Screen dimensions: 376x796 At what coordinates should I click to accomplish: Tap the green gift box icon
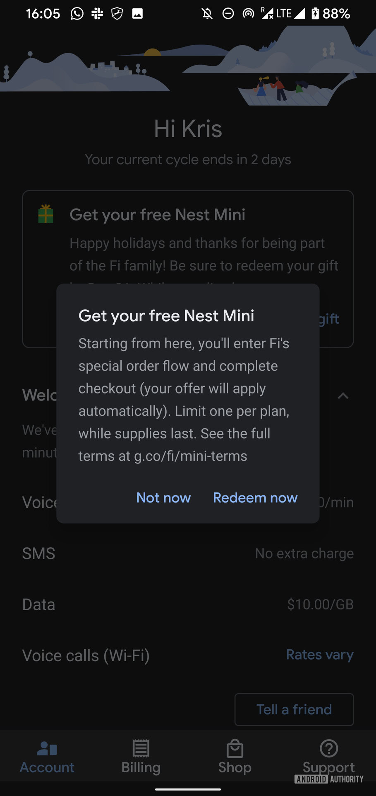pyautogui.click(x=46, y=214)
